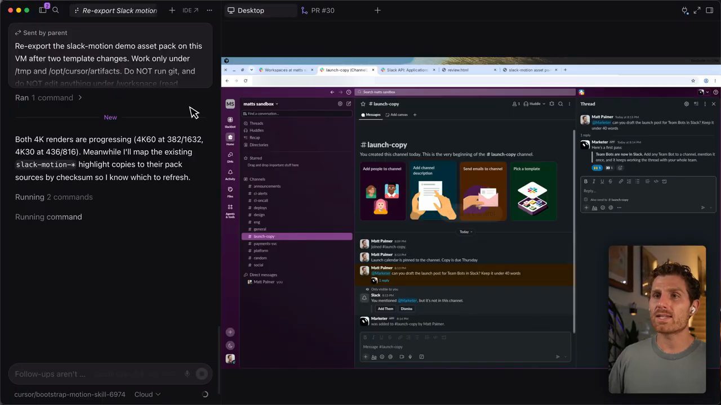The width and height of the screenshot is (721, 405).
Task: Open 'Workspaces at matts' browser tab
Action: point(286,70)
